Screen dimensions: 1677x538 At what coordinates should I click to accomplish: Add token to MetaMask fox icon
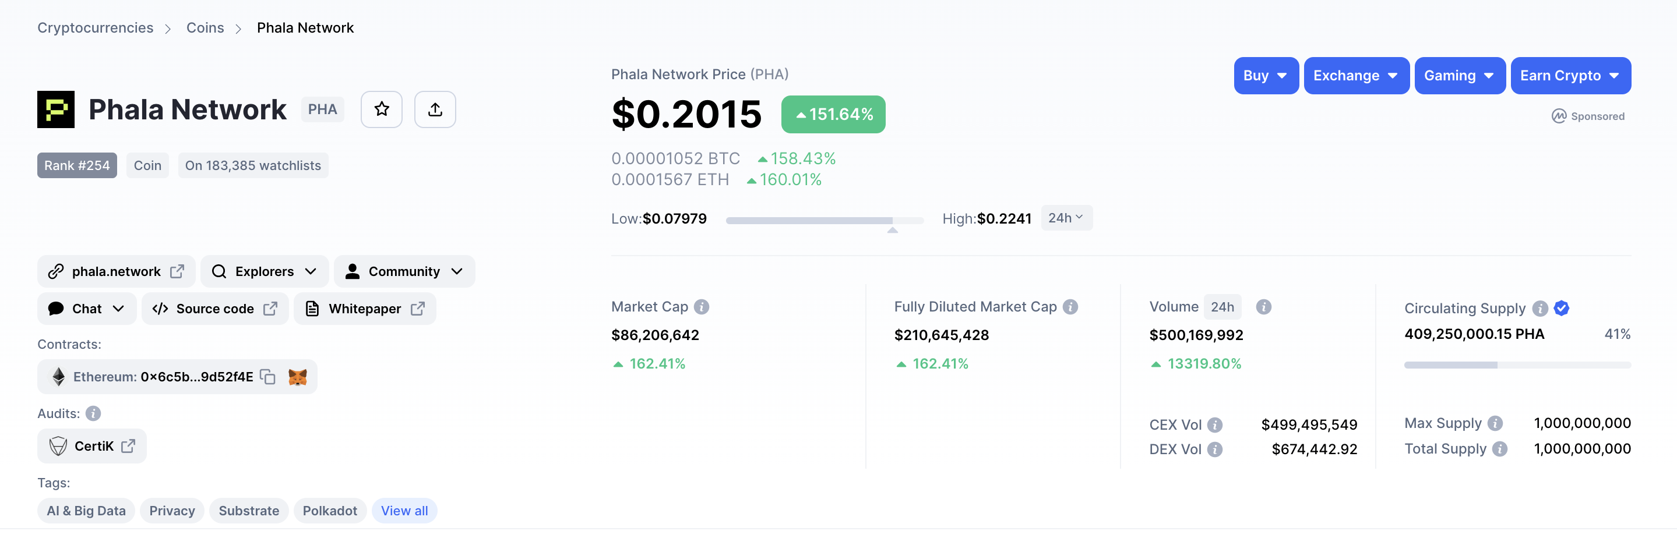[x=298, y=377]
